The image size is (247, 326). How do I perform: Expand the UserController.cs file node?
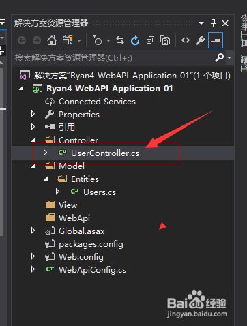click(x=45, y=153)
